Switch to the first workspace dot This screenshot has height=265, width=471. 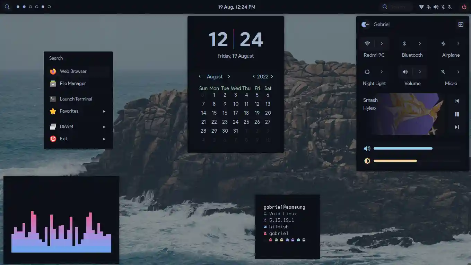tap(18, 7)
